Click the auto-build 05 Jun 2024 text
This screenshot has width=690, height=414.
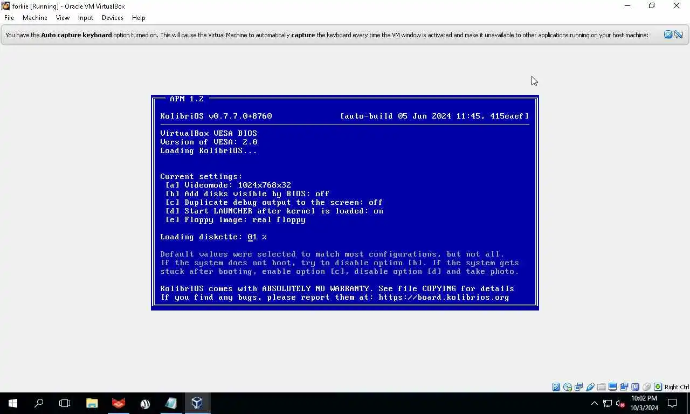pos(434,116)
